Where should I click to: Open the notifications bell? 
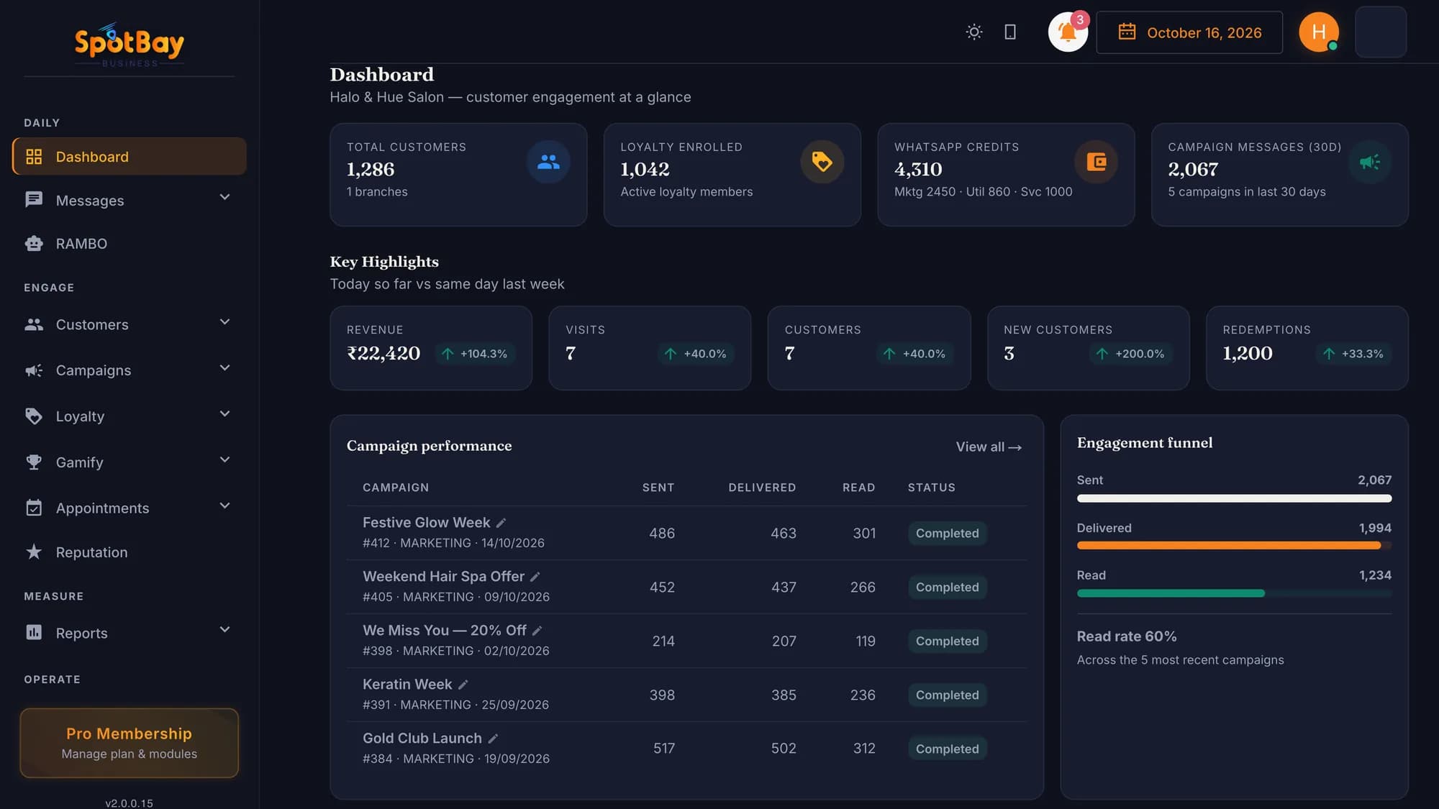point(1068,32)
